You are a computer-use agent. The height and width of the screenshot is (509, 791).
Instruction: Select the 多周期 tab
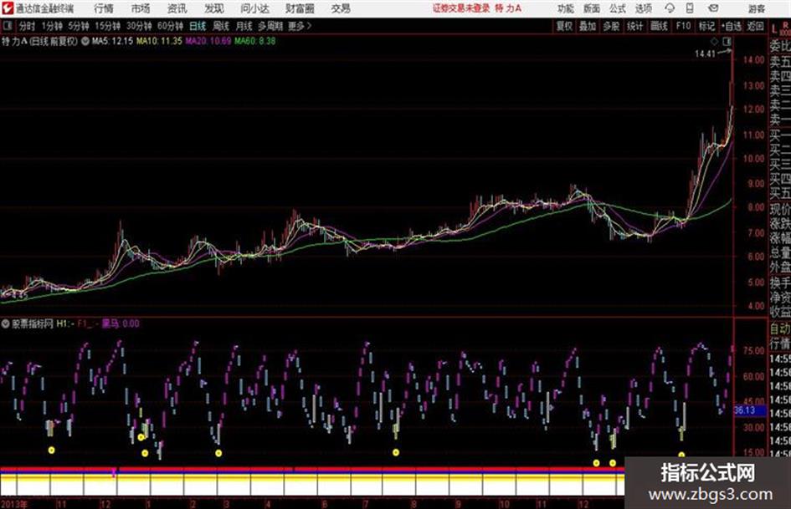270,26
